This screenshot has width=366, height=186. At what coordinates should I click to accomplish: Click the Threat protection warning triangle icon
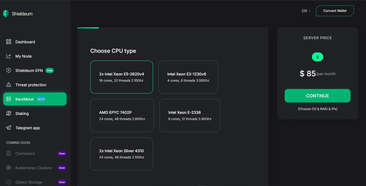click(x=9, y=85)
